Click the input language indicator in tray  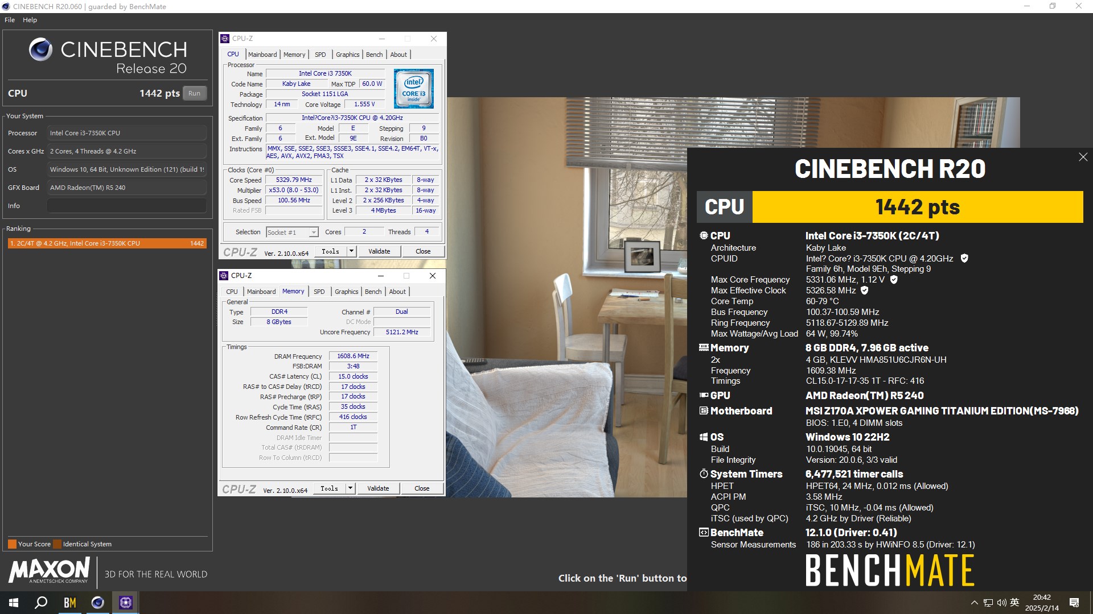pyautogui.click(x=1014, y=603)
